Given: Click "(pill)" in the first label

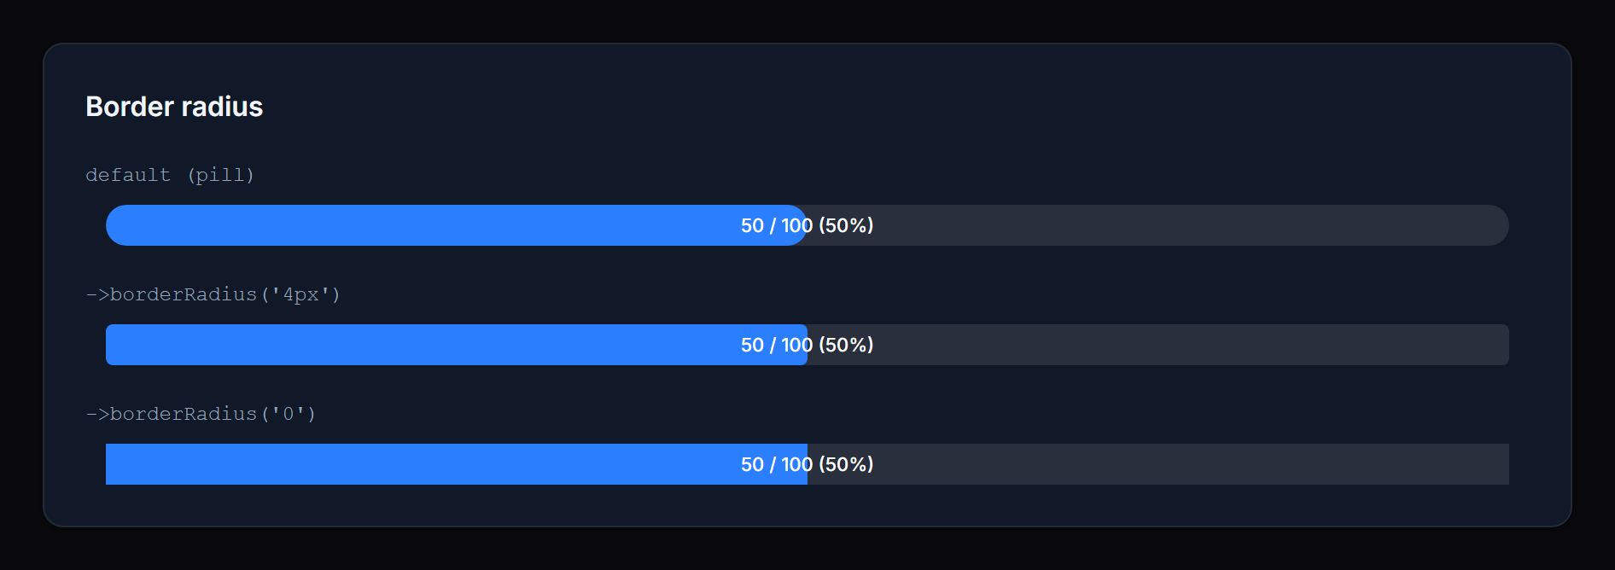Looking at the screenshot, I should coord(220,175).
